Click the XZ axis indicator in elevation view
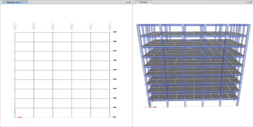 [x=17, y=114]
